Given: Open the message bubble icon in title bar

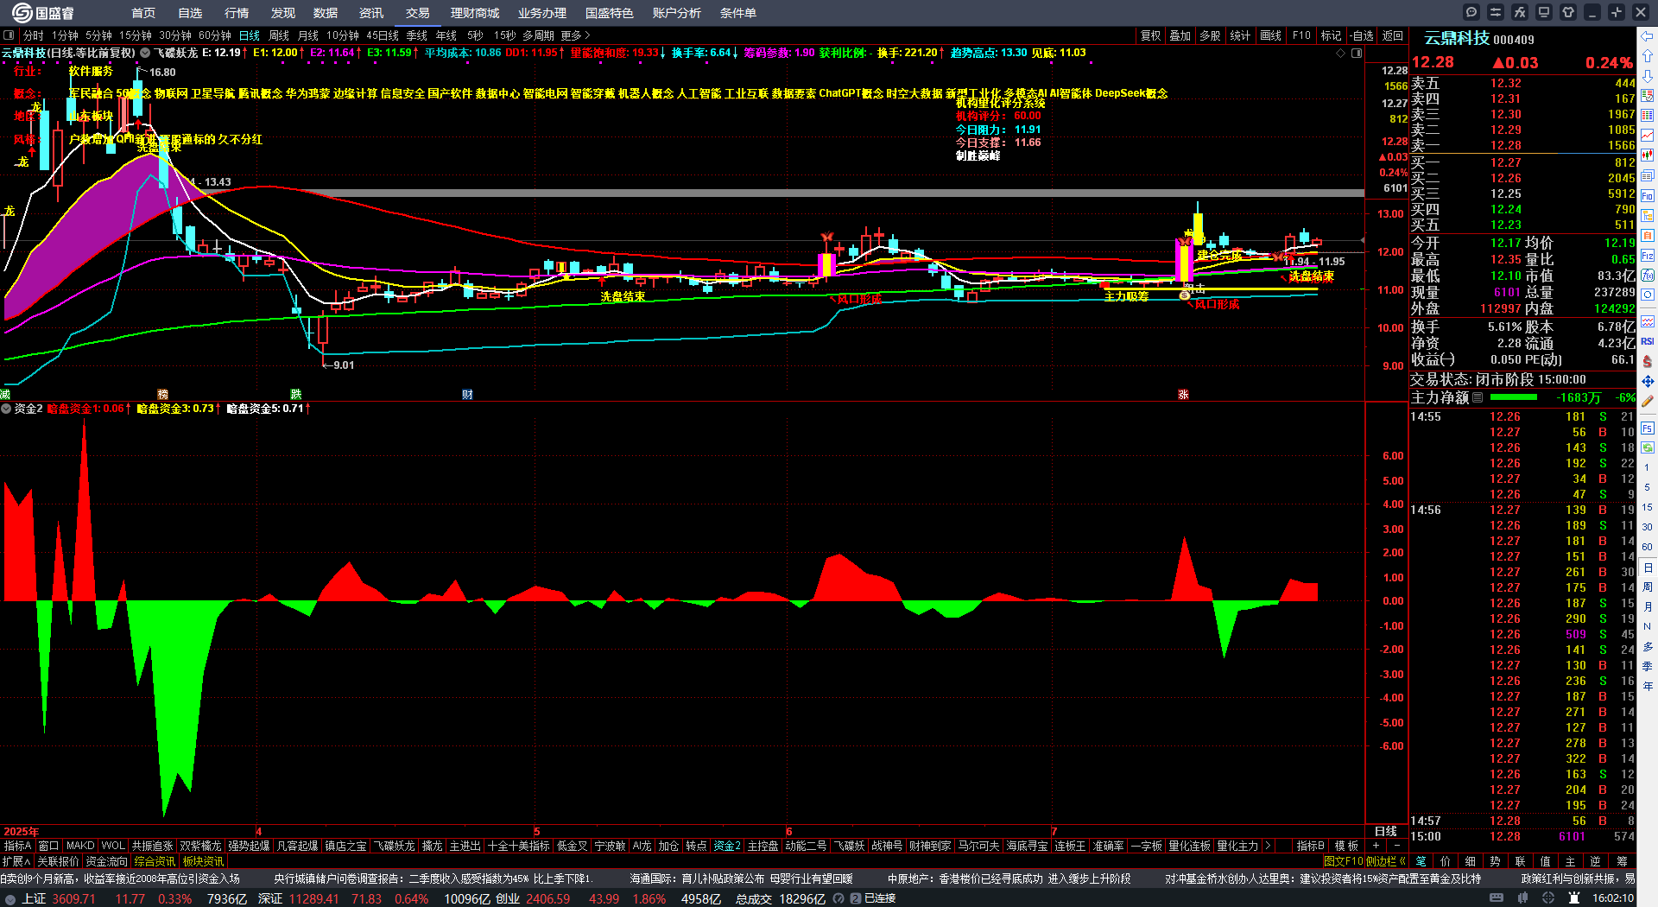Looking at the screenshot, I should point(1471,12).
